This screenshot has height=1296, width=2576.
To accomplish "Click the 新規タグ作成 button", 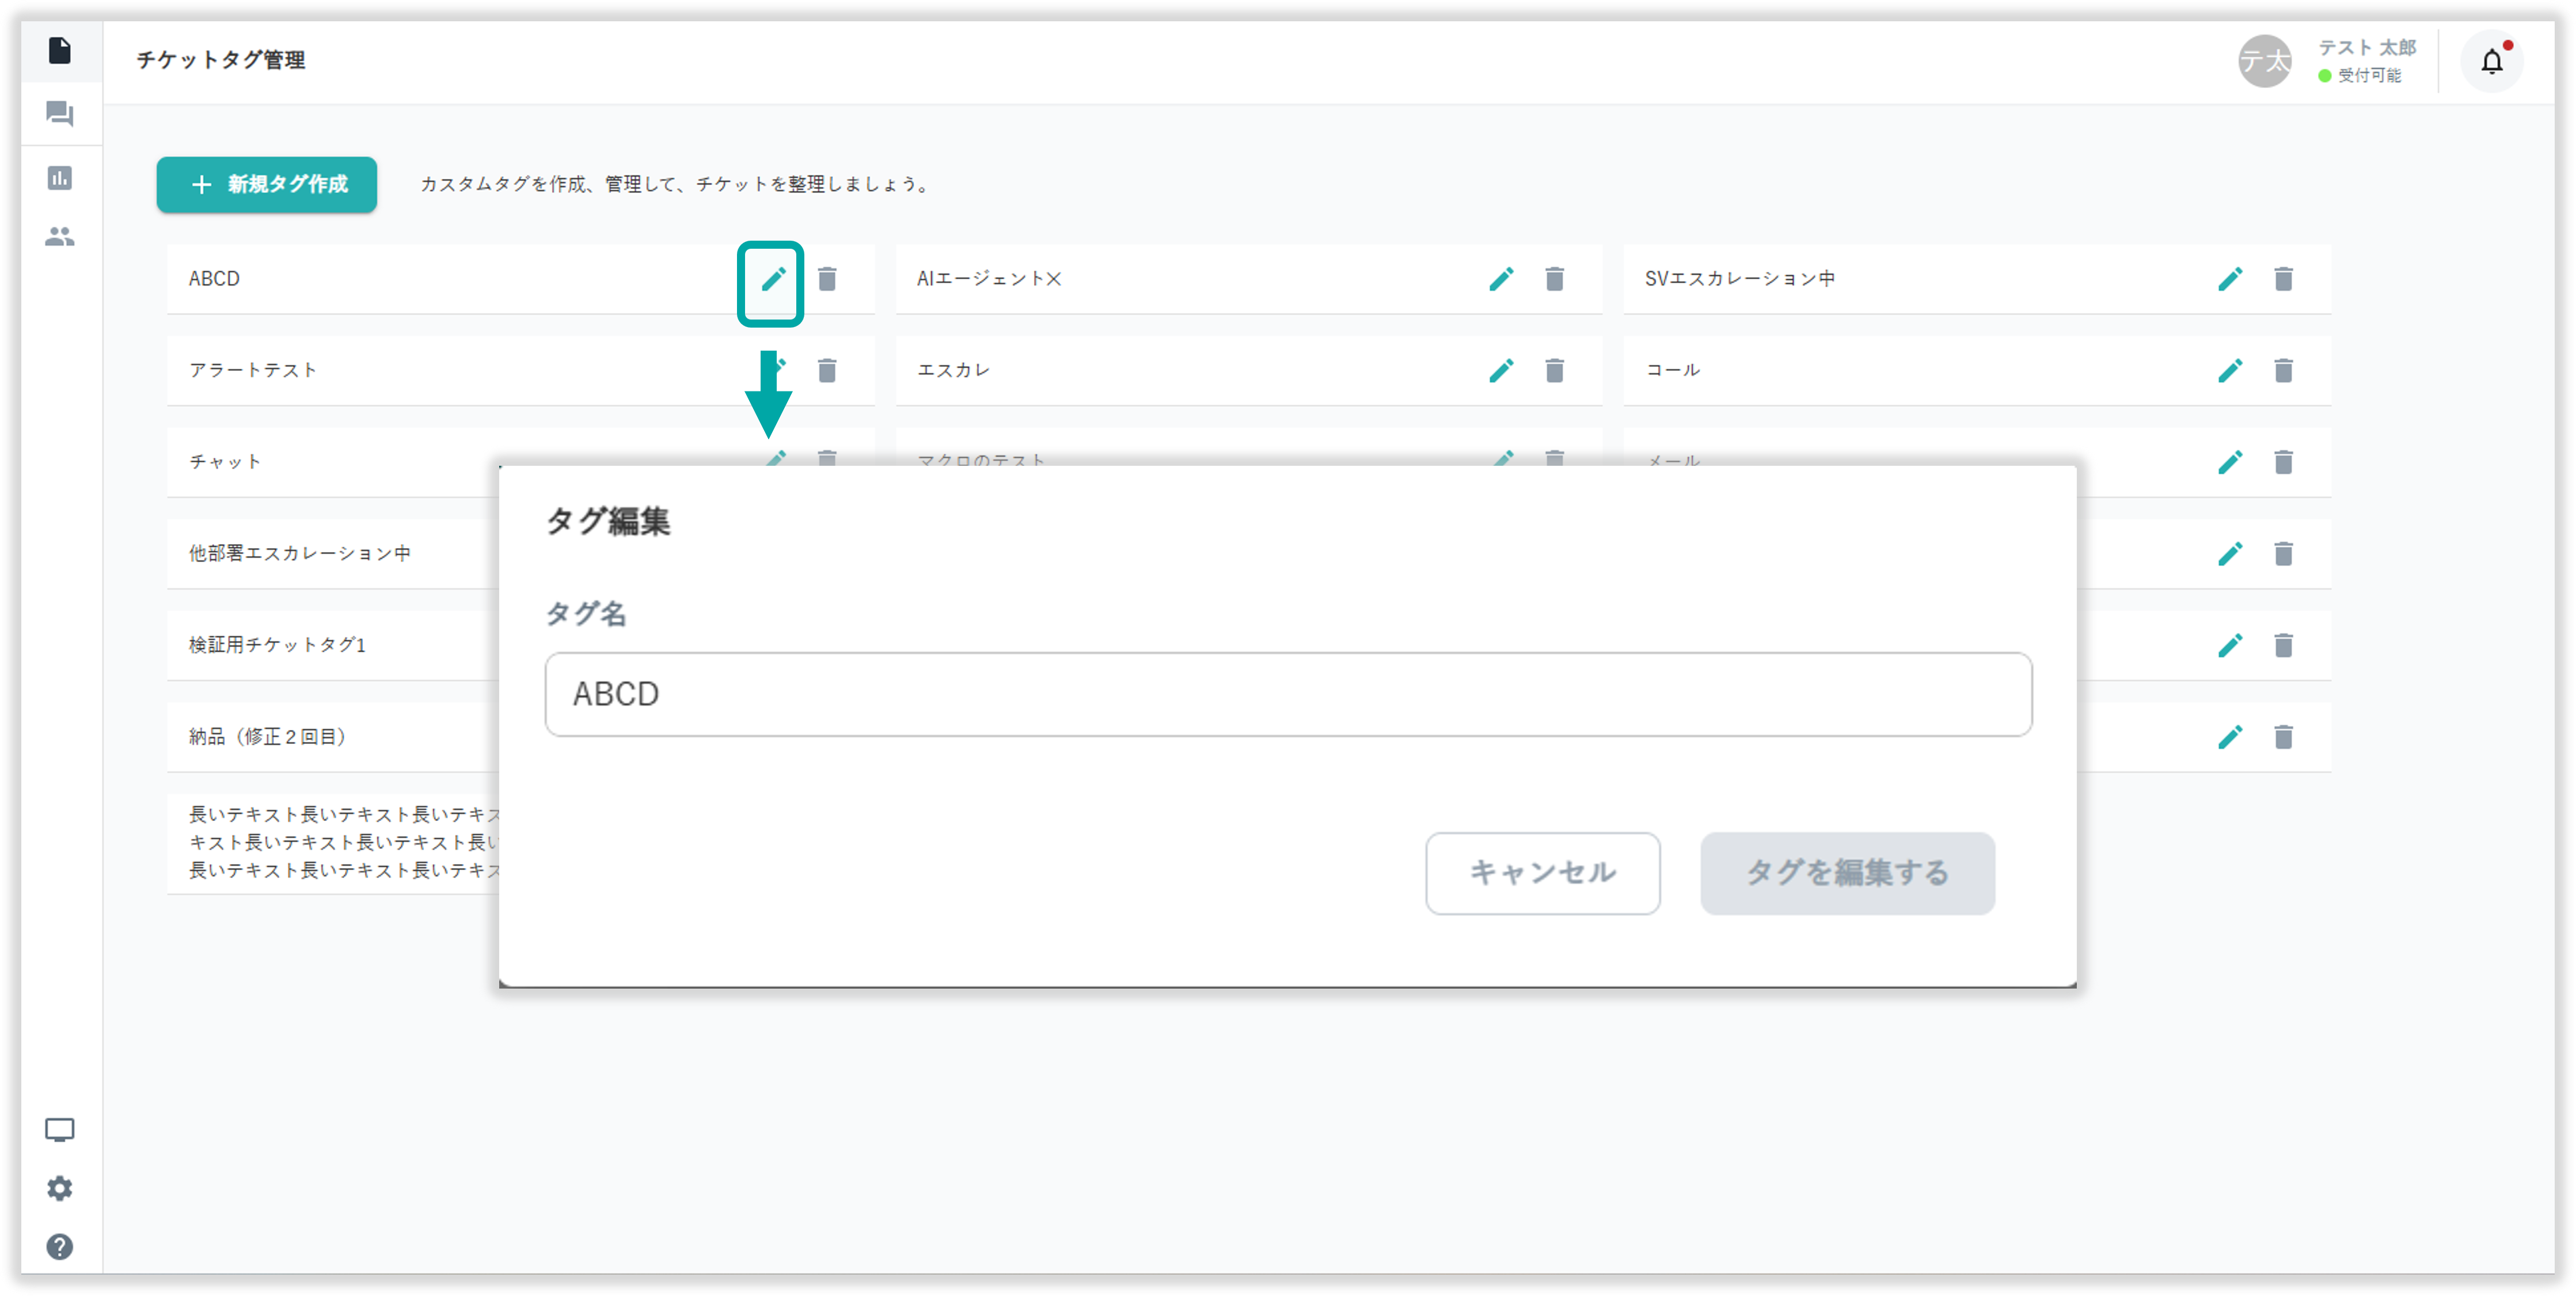I will pos(267,184).
